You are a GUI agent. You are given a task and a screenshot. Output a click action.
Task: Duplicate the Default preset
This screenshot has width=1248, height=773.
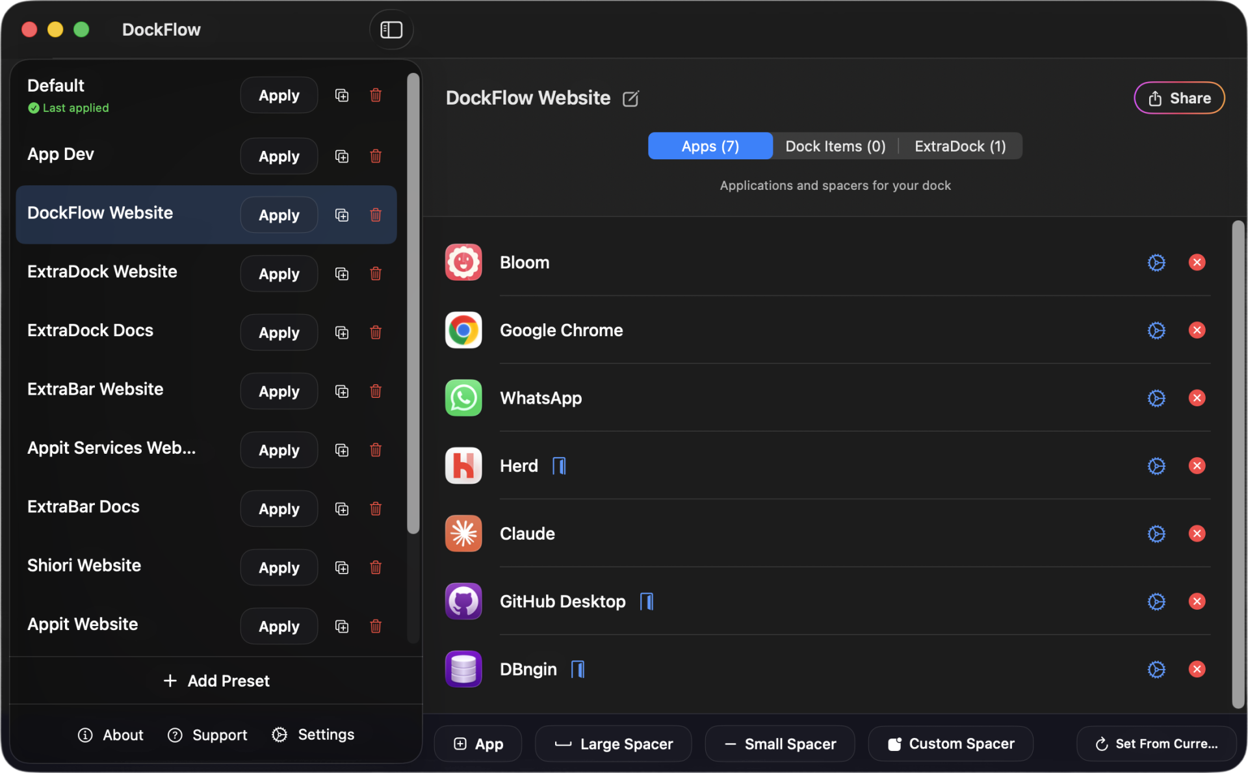pos(342,96)
